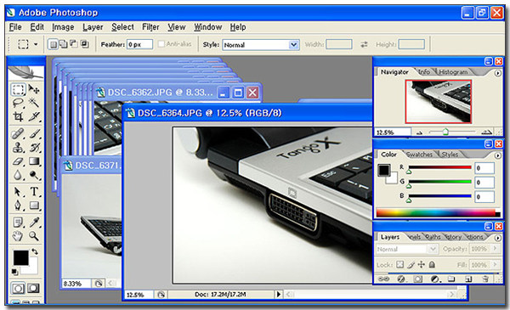The width and height of the screenshot is (510, 310).
Task: Select the Clone Stamp tool
Action: click(18, 148)
